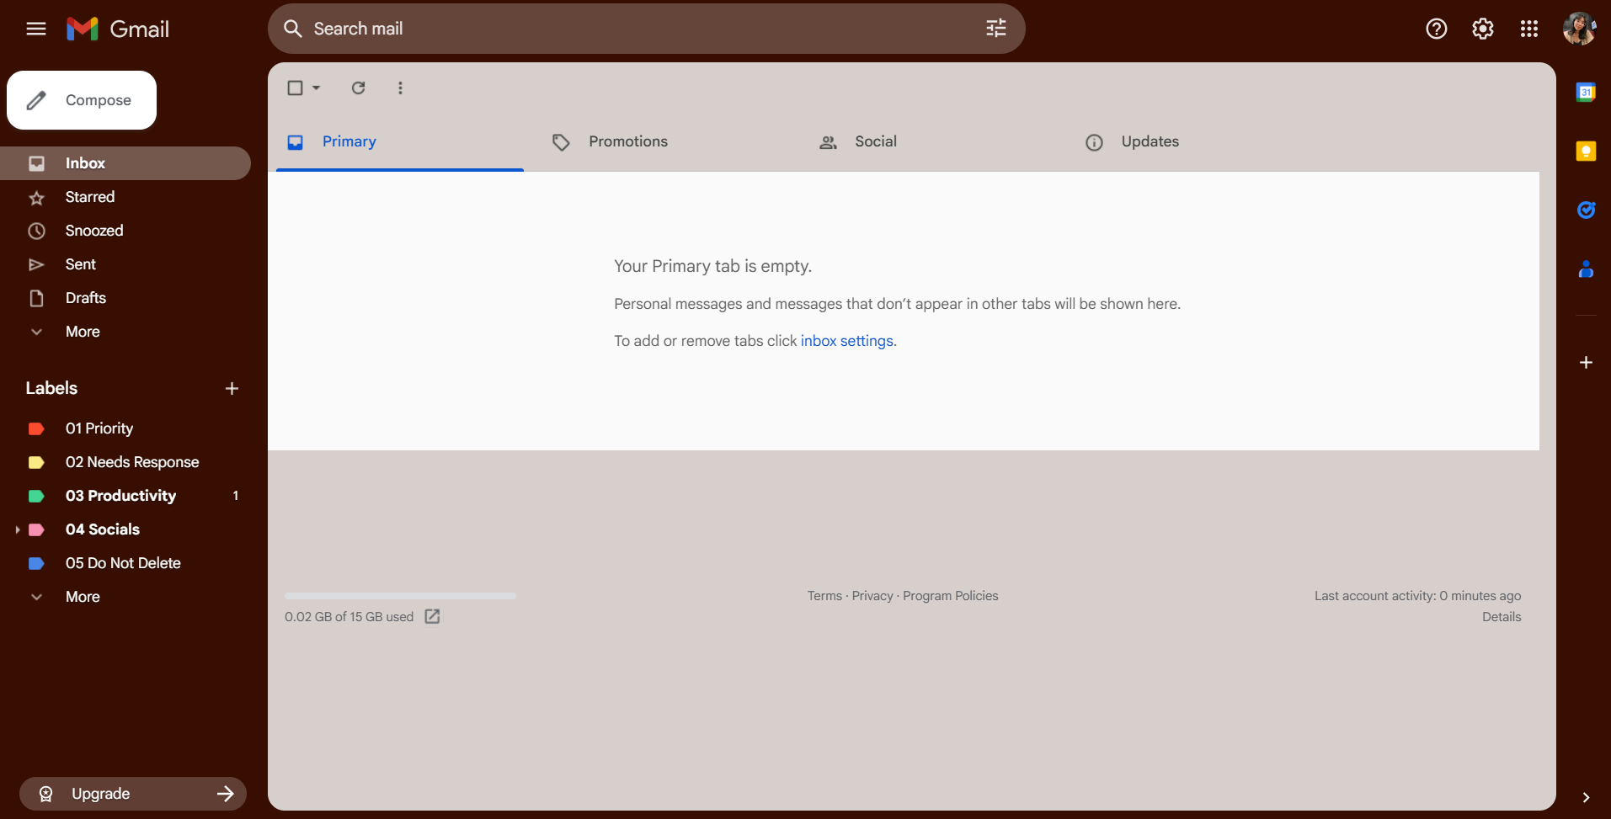Screen dimensions: 1611x819
Task: Tick the select all checkbox
Action: [x=295, y=88]
